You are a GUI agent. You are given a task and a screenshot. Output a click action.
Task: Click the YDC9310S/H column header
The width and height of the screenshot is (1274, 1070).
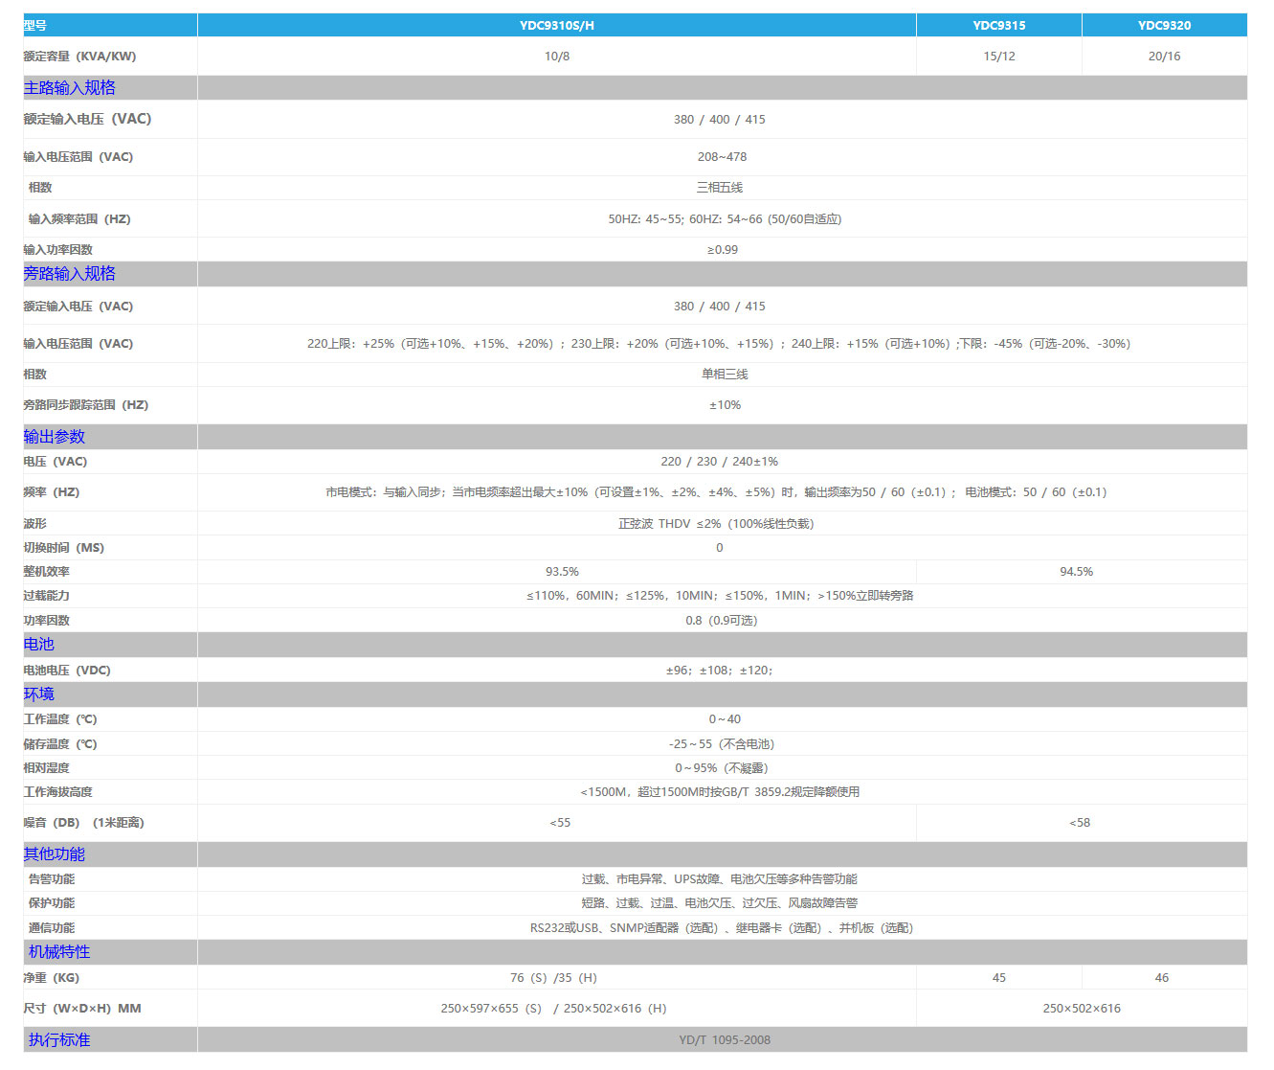tap(556, 26)
